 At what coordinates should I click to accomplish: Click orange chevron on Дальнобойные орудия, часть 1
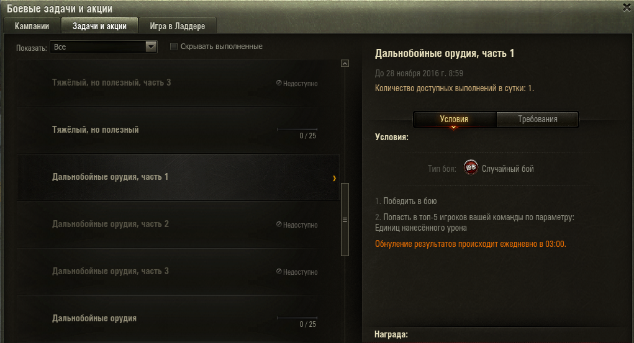[334, 178]
